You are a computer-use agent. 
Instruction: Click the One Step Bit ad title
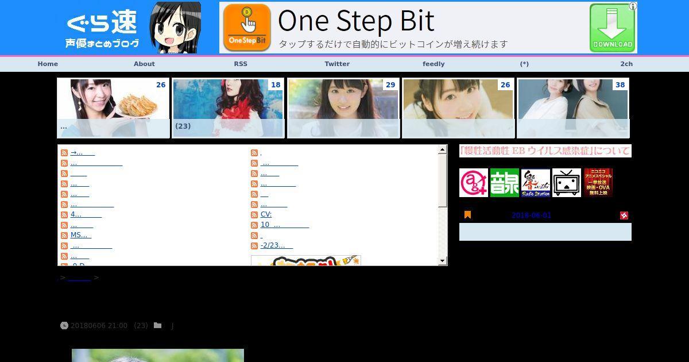tap(356, 21)
